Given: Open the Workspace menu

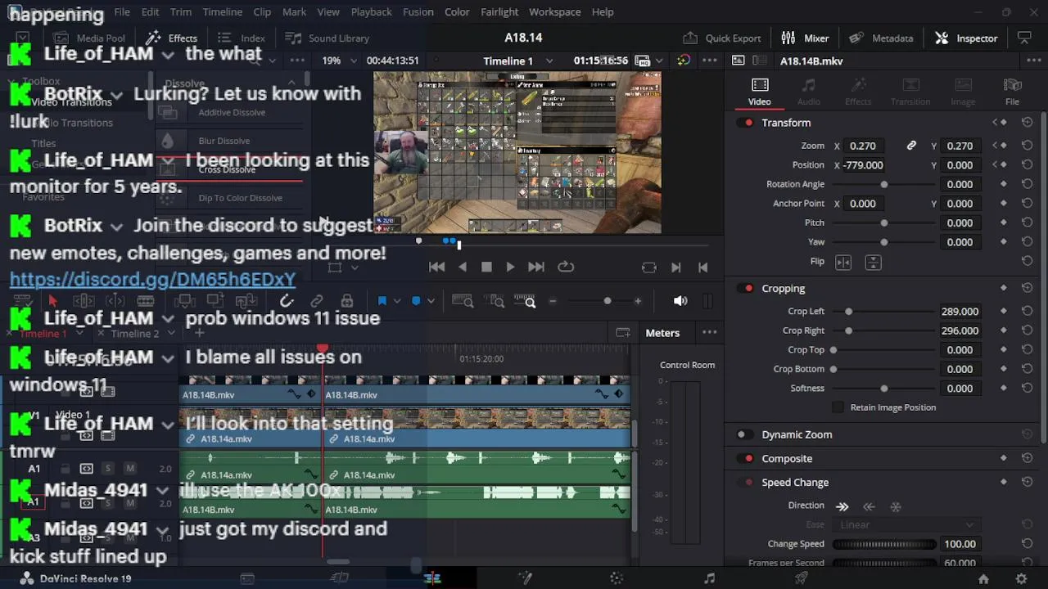Looking at the screenshot, I should pyautogui.click(x=554, y=12).
